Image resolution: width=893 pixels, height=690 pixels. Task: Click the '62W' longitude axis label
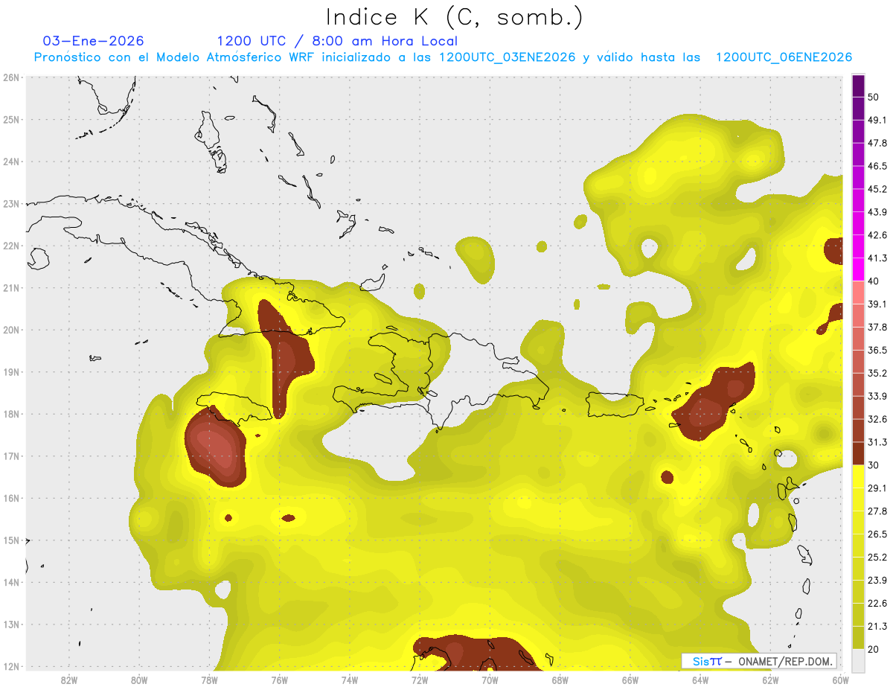771,680
